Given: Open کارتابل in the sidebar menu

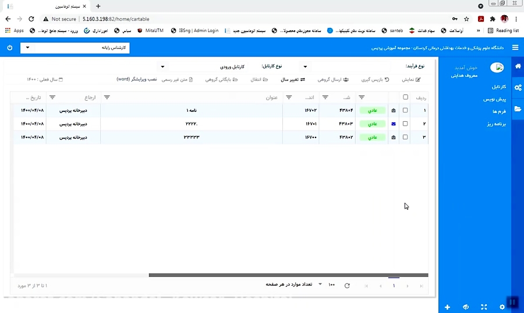Looking at the screenshot, I should pyautogui.click(x=498, y=87).
